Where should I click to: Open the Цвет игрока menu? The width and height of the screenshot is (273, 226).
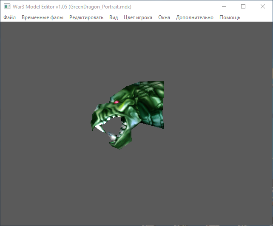138,17
